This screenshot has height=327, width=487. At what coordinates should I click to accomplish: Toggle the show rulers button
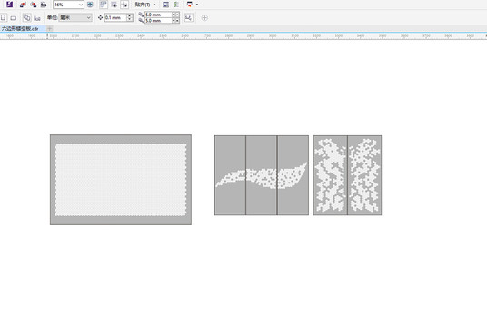[104, 5]
